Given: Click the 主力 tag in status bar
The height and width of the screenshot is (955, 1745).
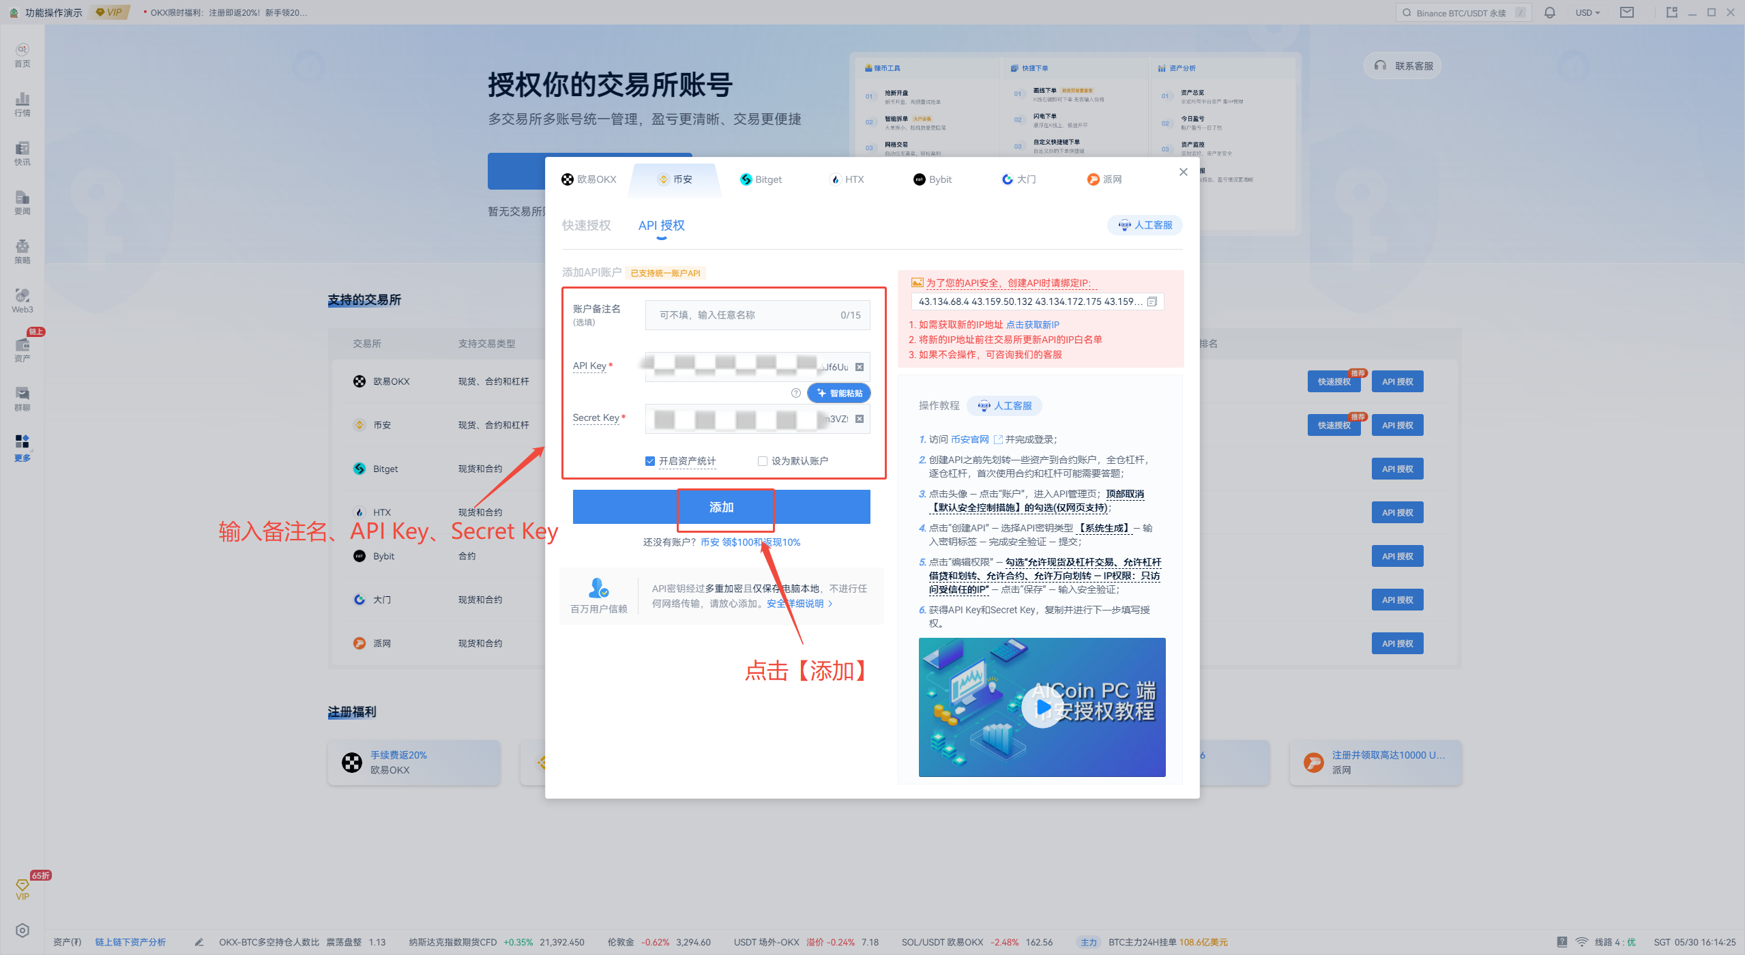Looking at the screenshot, I should pos(1089,942).
